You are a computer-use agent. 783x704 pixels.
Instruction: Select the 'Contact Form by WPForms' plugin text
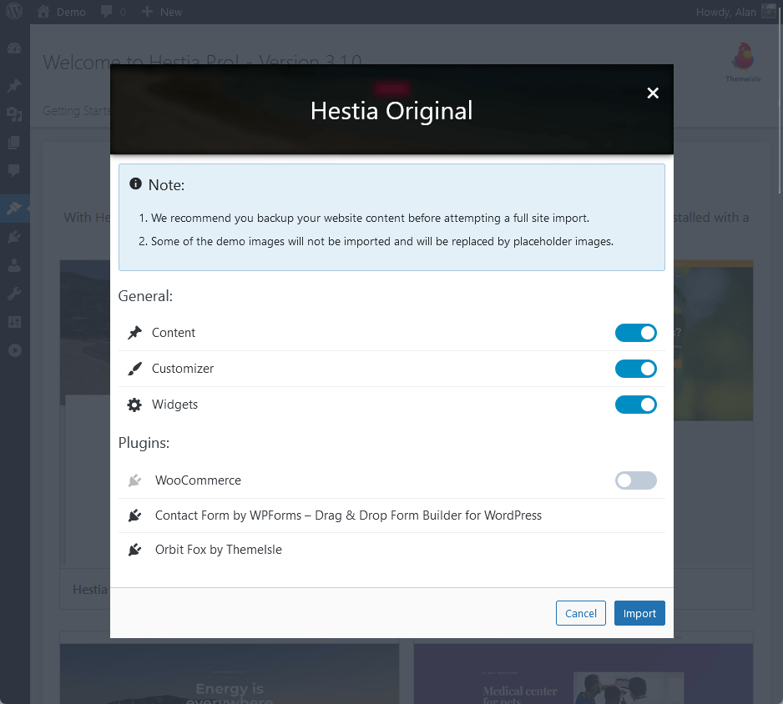pos(348,515)
